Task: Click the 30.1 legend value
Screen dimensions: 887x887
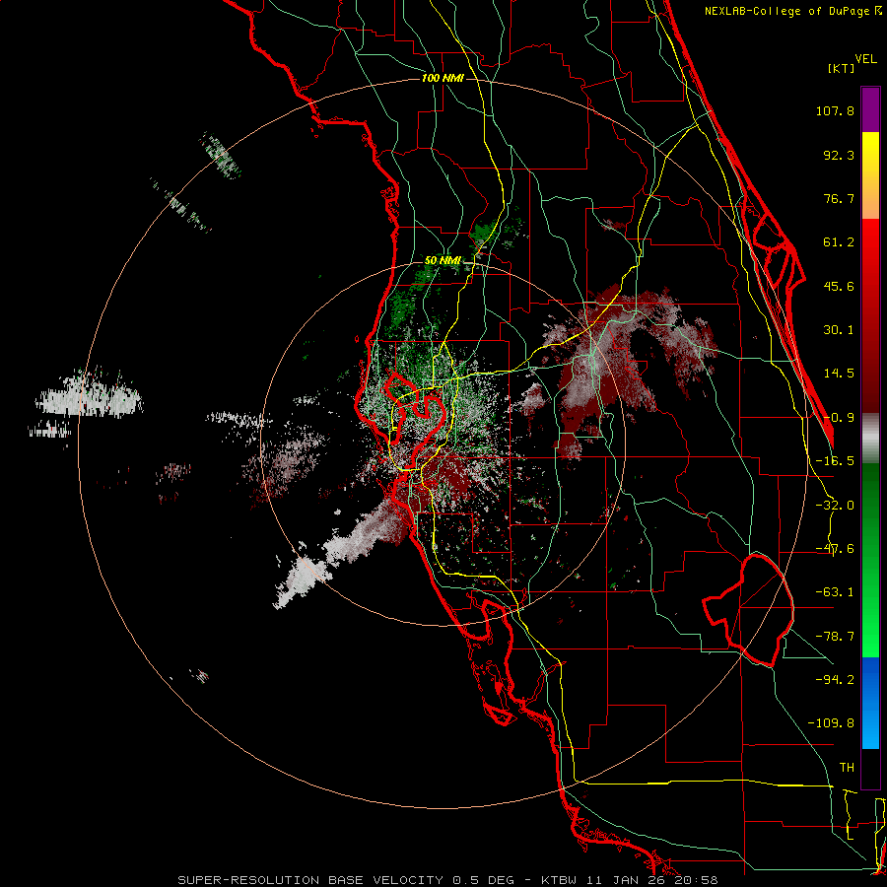Action: [839, 330]
